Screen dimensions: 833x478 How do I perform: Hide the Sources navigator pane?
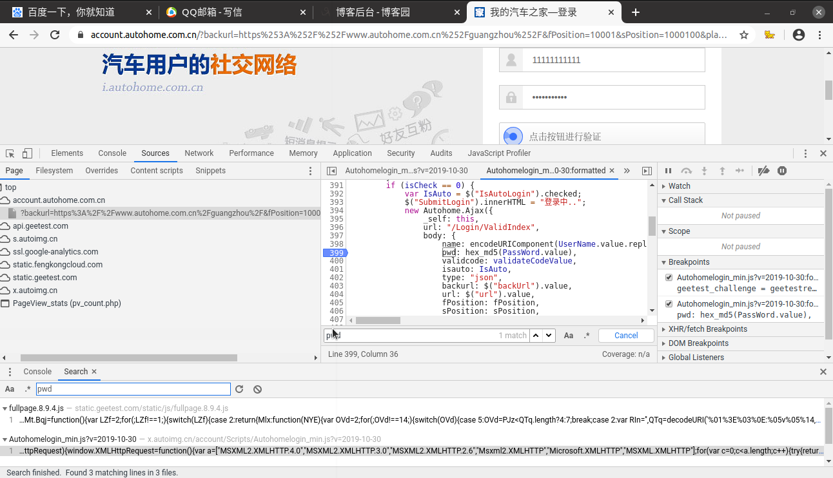click(331, 171)
